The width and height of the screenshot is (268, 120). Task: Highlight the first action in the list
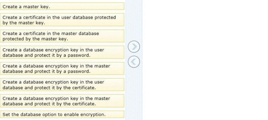(x=62, y=6)
